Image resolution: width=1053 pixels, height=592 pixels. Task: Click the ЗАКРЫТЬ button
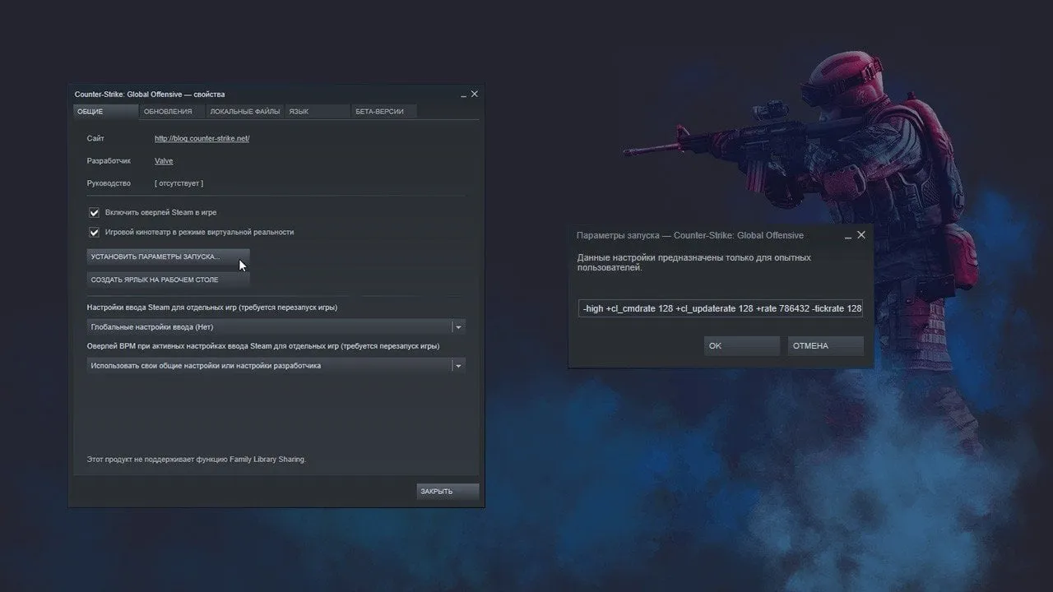pos(448,491)
